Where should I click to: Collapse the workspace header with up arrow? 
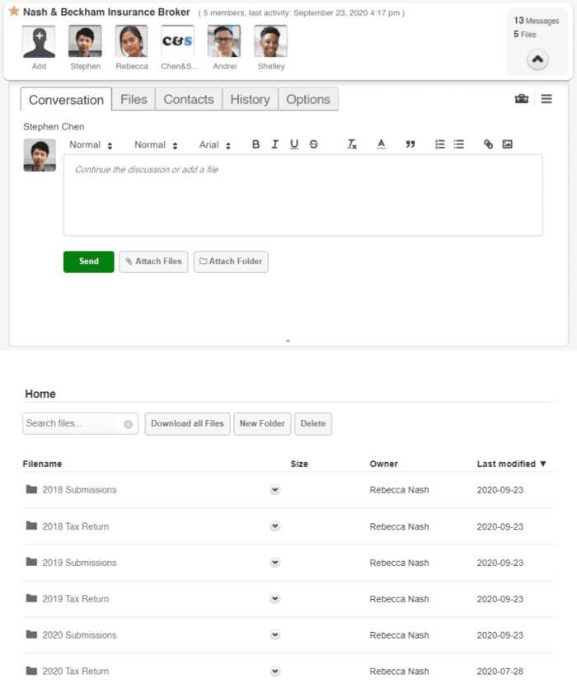point(537,59)
